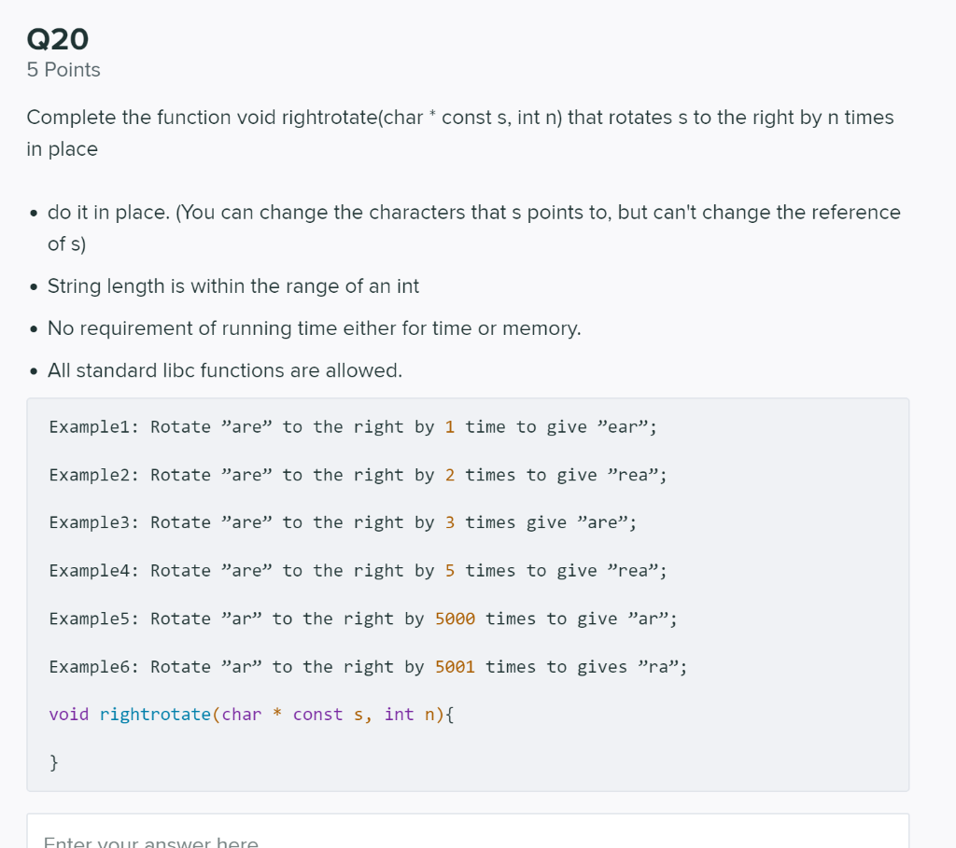Click the Example4 line in code block

pyautogui.click(x=358, y=571)
